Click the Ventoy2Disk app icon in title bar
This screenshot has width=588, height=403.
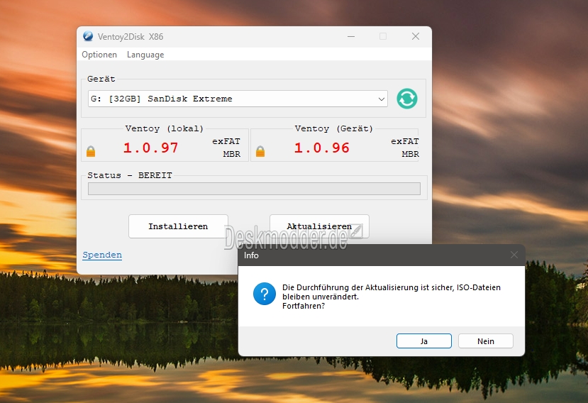(88, 36)
